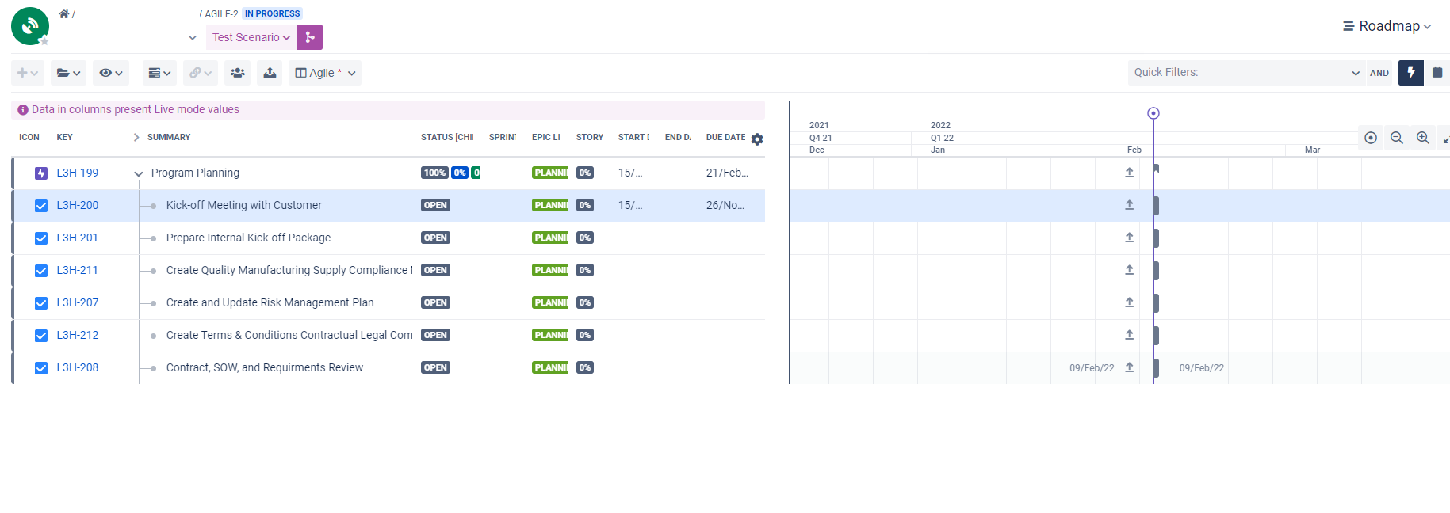
Task: Select the Kick-off Meeting Gantt bar
Action: [x=1157, y=206]
